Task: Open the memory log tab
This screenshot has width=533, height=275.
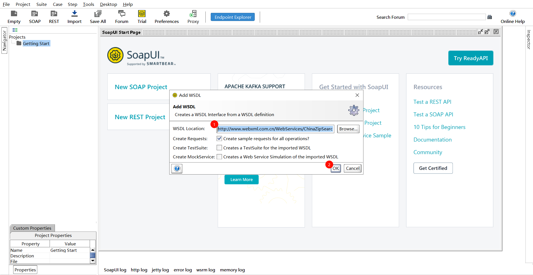Action: [232, 270]
